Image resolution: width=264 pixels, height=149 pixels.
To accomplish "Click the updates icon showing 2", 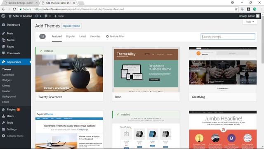I will pyautogui.click(x=37, y=16).
